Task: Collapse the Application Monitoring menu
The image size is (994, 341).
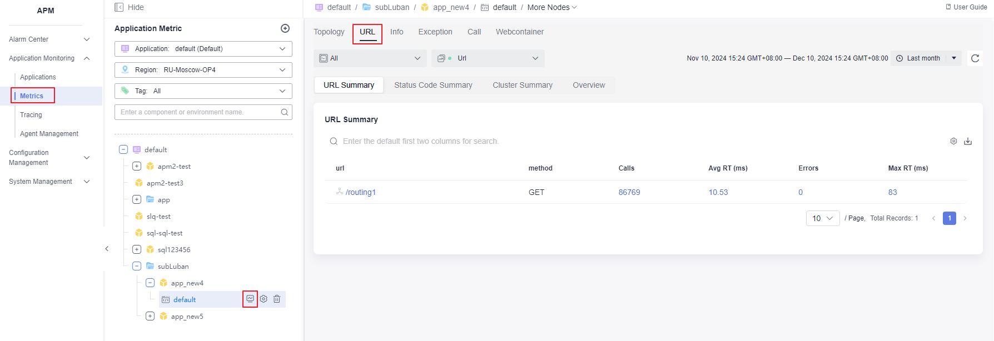Action: point(49,58)
